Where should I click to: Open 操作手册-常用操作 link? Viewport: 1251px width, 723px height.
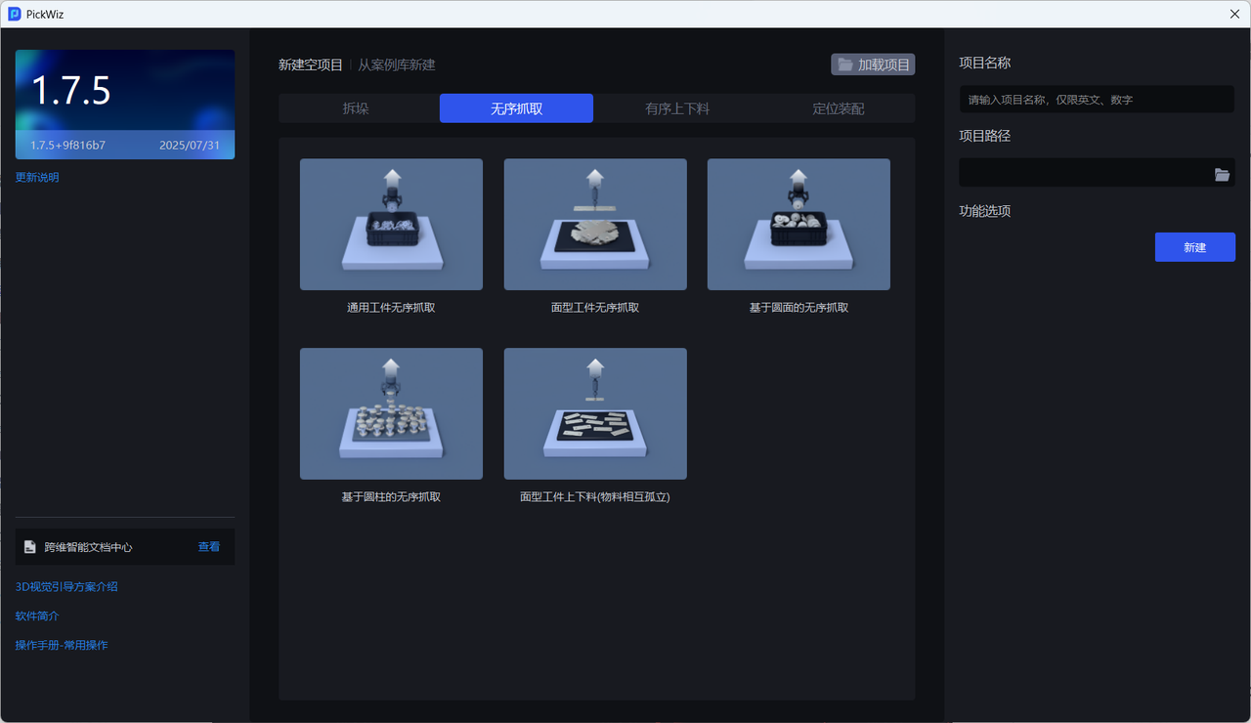[62, 646]
